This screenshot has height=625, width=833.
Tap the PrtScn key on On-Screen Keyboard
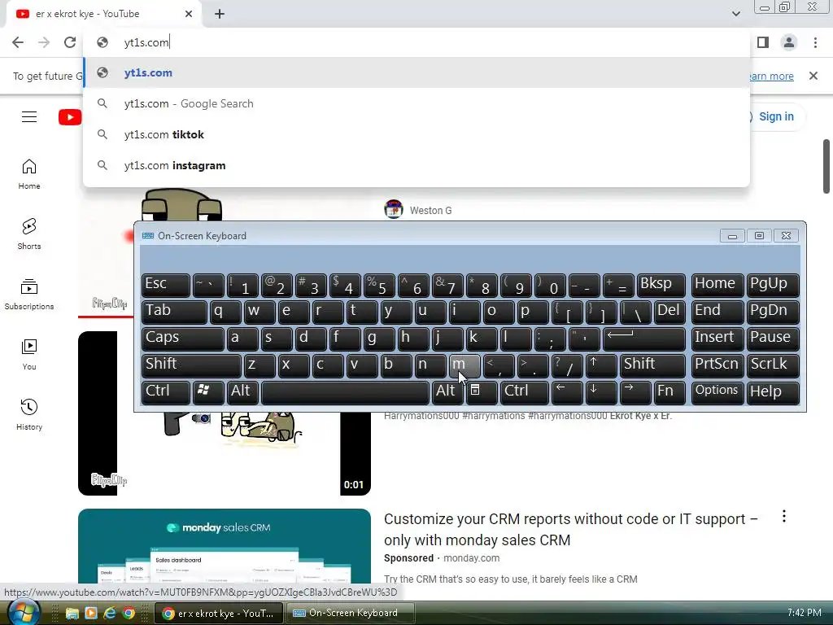coord(717,365)
